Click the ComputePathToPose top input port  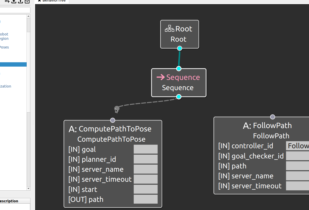tap(113, 120)
